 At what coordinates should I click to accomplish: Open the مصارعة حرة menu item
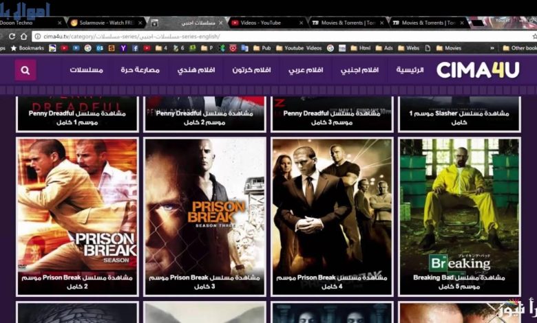click(140, 70)
